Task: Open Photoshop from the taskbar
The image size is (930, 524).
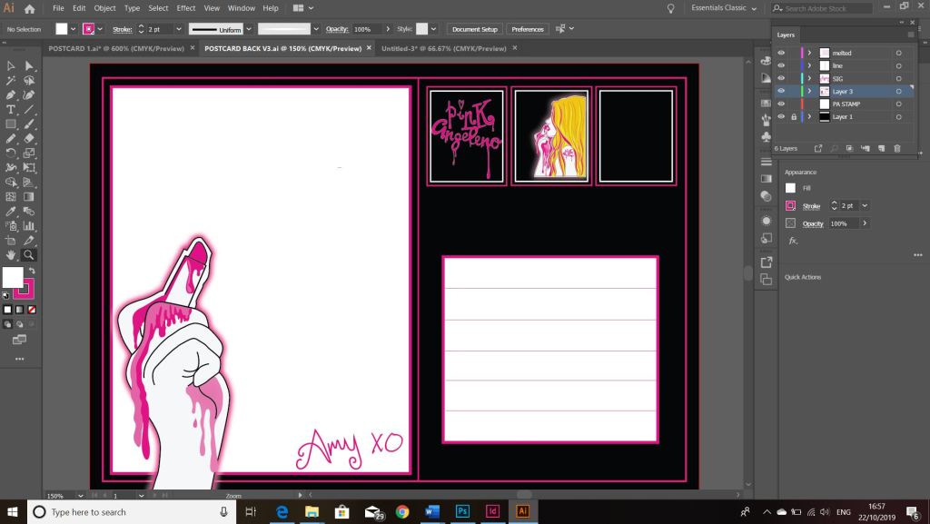Action: point(462,512)
